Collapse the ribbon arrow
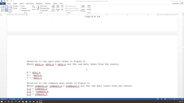Viewport: 184px width, 103px height. tap(183, 13)
